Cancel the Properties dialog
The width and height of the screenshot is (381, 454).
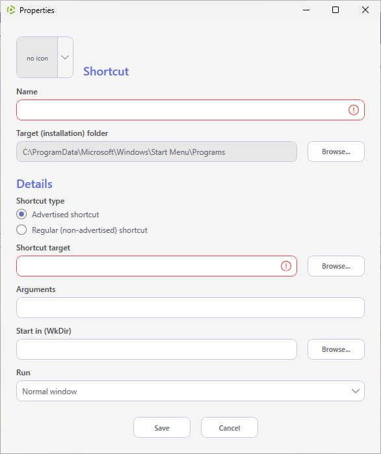(x=230, y=427)
